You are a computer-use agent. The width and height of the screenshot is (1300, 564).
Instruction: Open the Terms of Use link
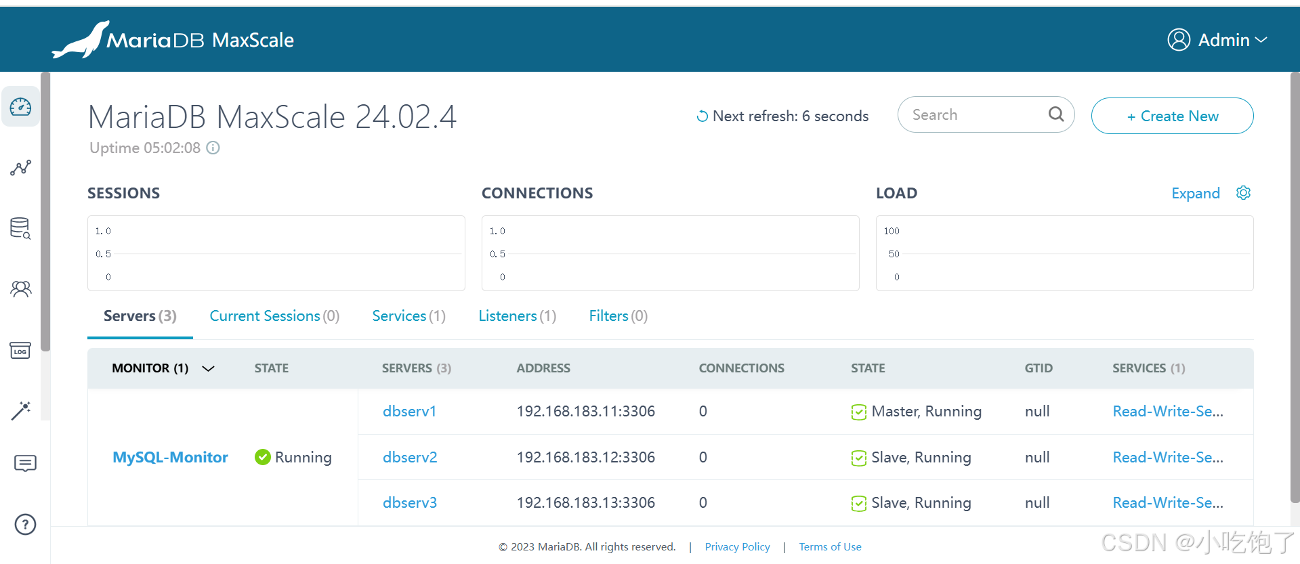830,546
